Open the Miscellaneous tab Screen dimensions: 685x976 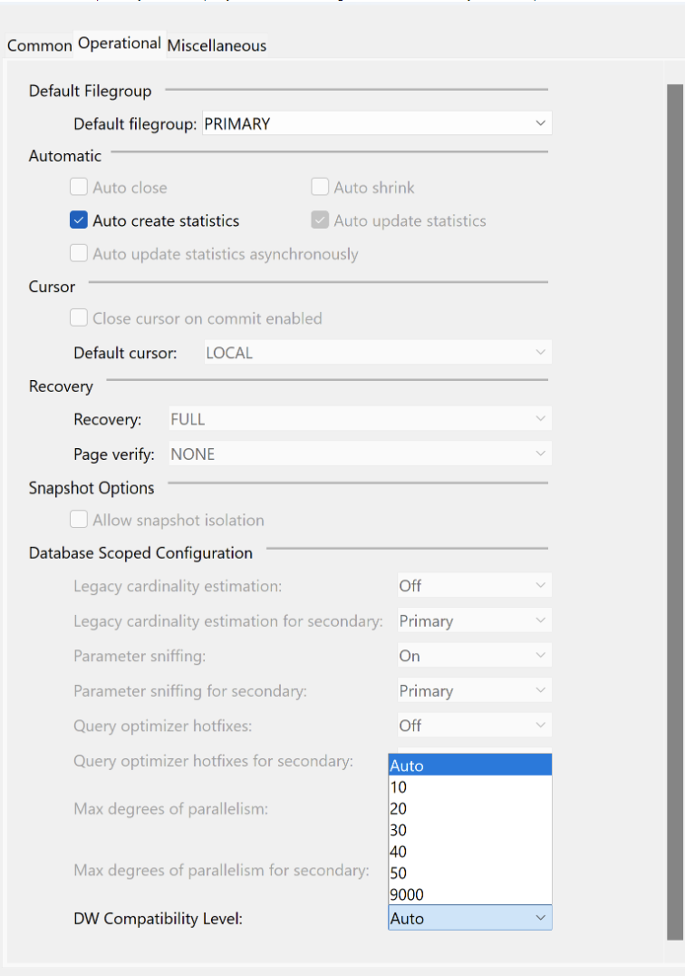[x=217, y=45]
